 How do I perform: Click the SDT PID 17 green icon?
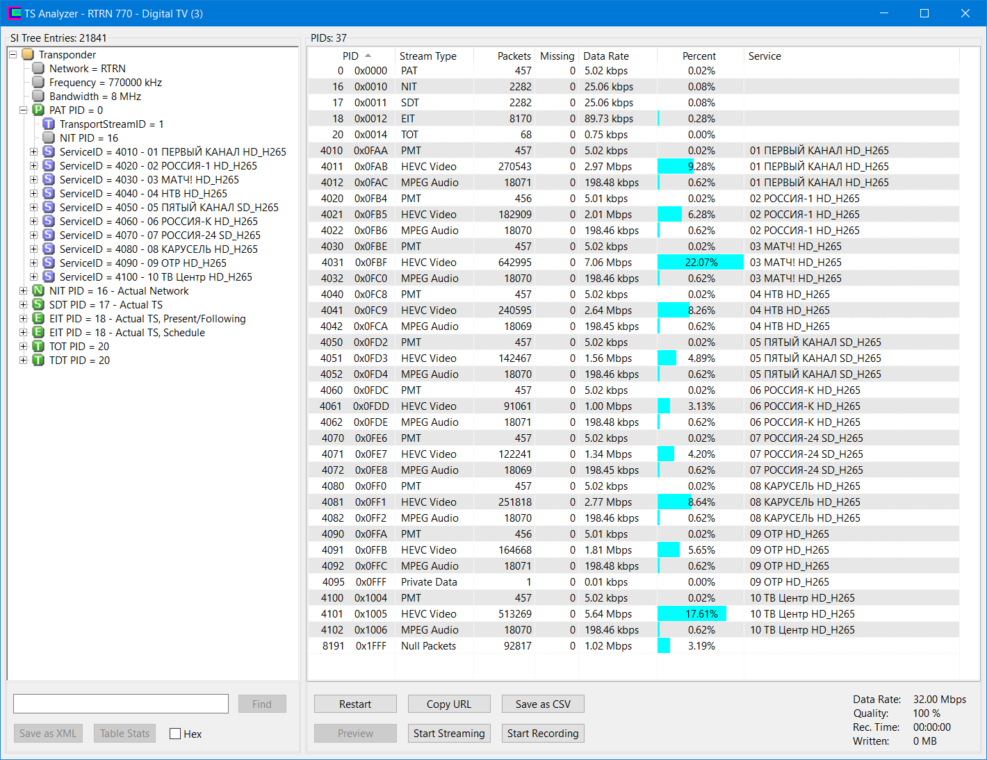38,305
